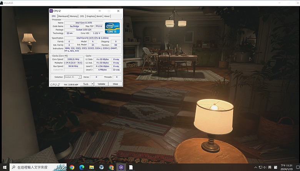Viewport: 300px width, 171px height.
Task: Open the white document taskbar icon
Action: pyautogui.click(x=131, y=168)
